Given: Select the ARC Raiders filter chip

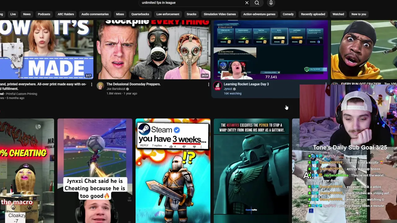Looking at the screenshot, I should pyautogui.click(x=66, y=14).
